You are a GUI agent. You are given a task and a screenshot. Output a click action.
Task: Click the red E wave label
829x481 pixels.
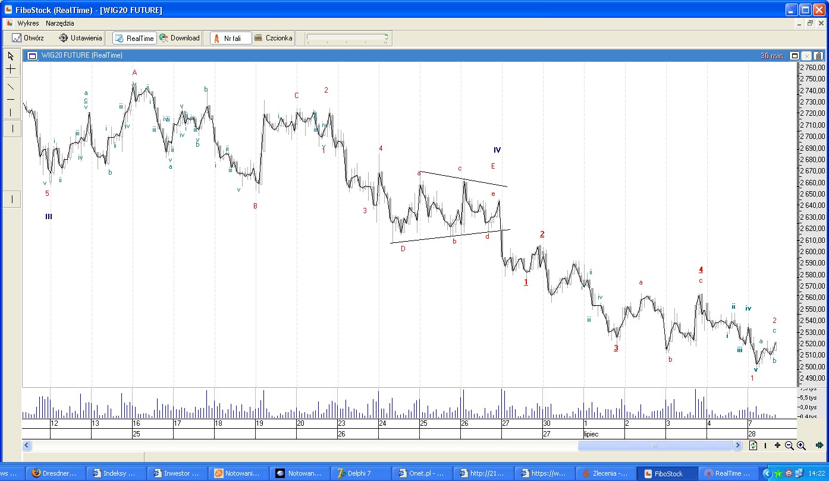(x=493, y=166)
